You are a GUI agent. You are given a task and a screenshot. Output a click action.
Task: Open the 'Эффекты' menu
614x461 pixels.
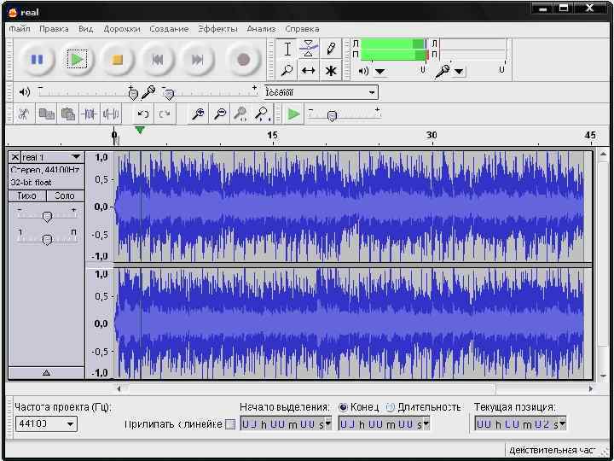[x=217, y=28]
